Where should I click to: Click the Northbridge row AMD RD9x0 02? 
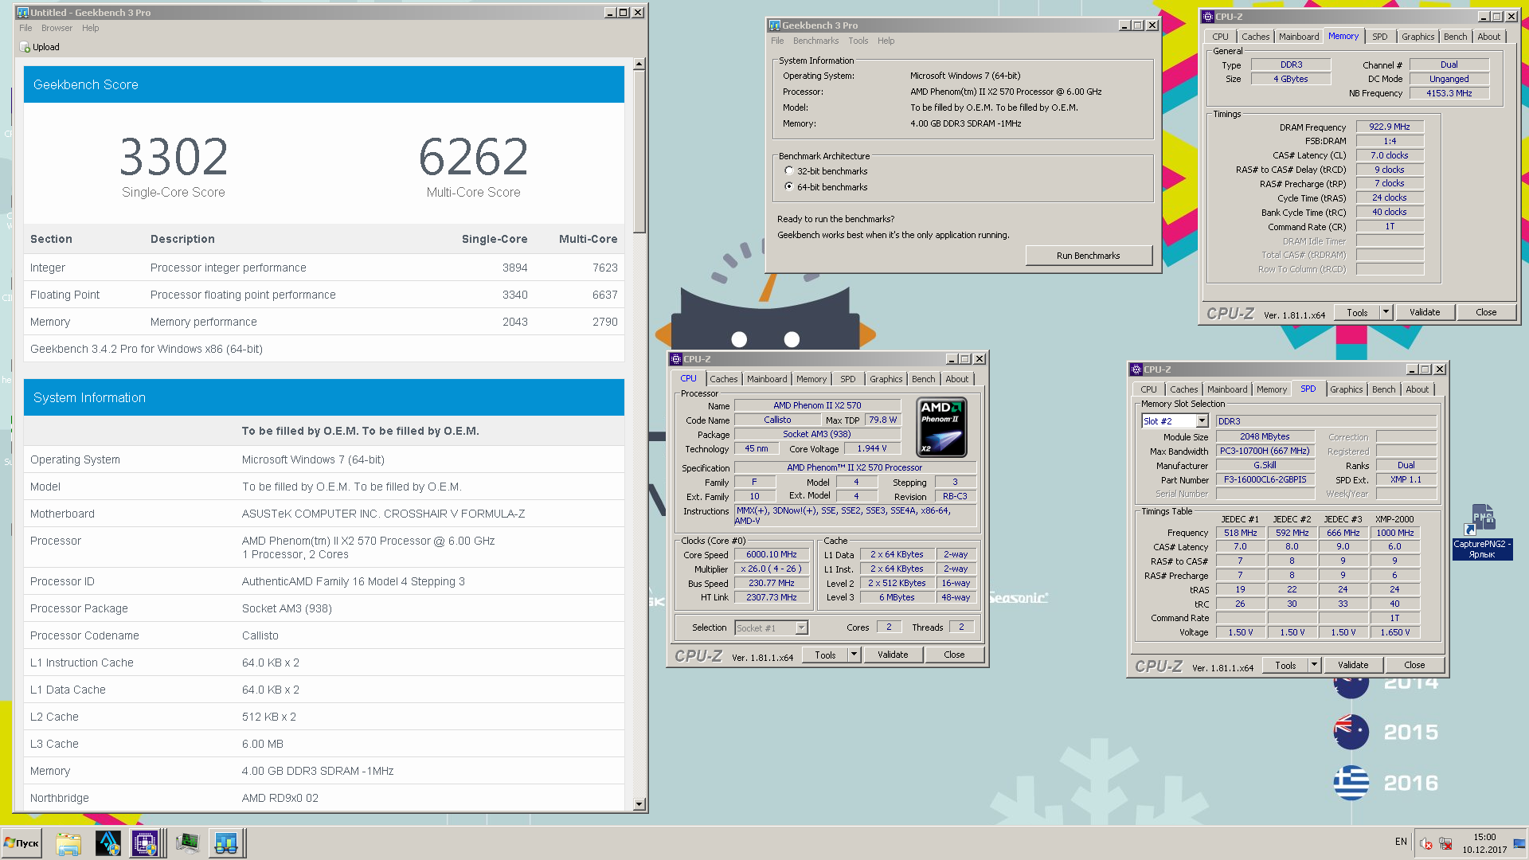(x=324, y=798)
